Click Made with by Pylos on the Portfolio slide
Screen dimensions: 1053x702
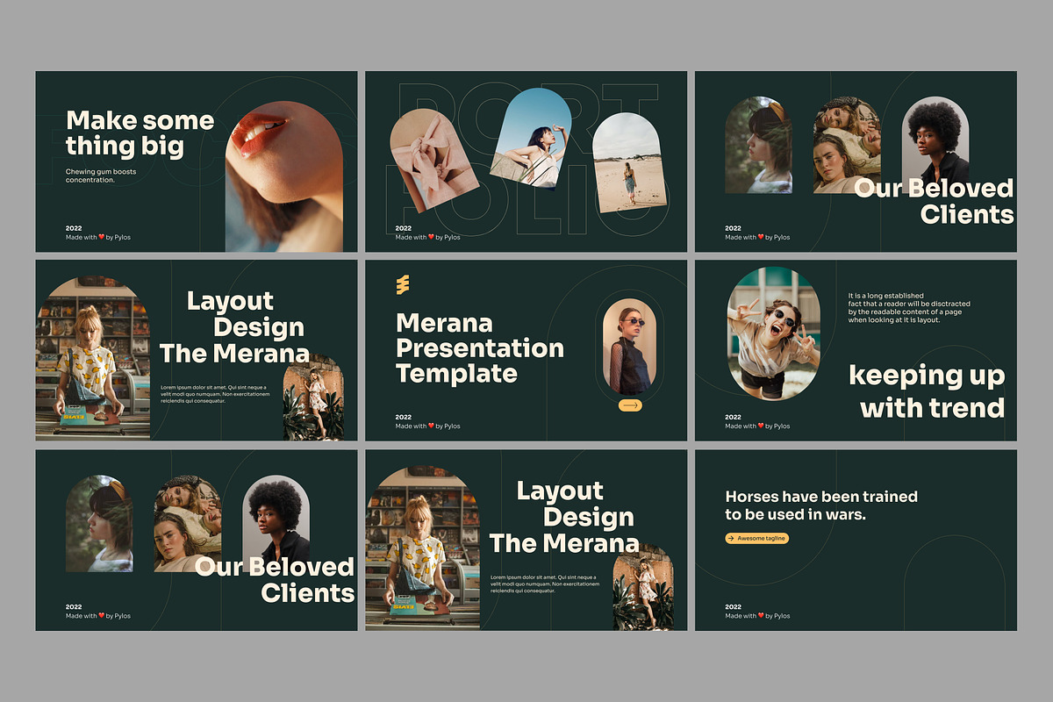point(427,237)
